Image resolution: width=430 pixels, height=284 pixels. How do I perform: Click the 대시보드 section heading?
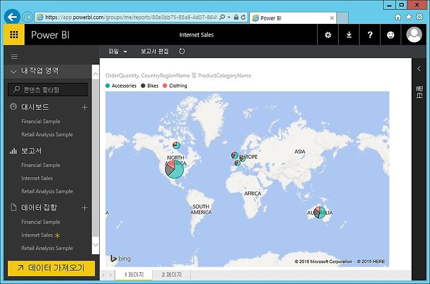35,107
